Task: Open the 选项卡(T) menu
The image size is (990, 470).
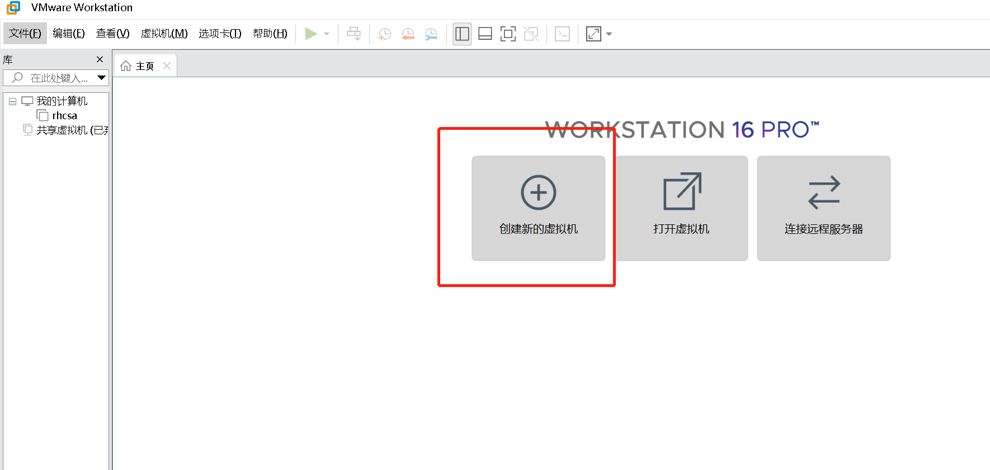Action: tap(220, 34)
